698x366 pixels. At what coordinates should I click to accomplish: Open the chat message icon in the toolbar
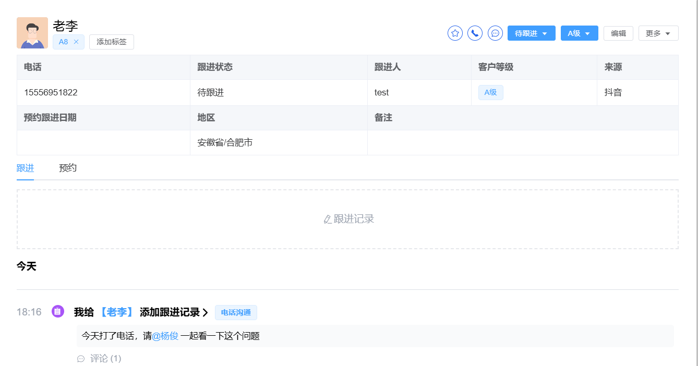[495, 33]
